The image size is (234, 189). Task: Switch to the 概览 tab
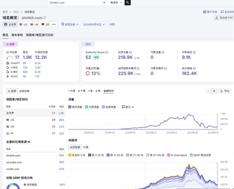(x=5, y=35)
